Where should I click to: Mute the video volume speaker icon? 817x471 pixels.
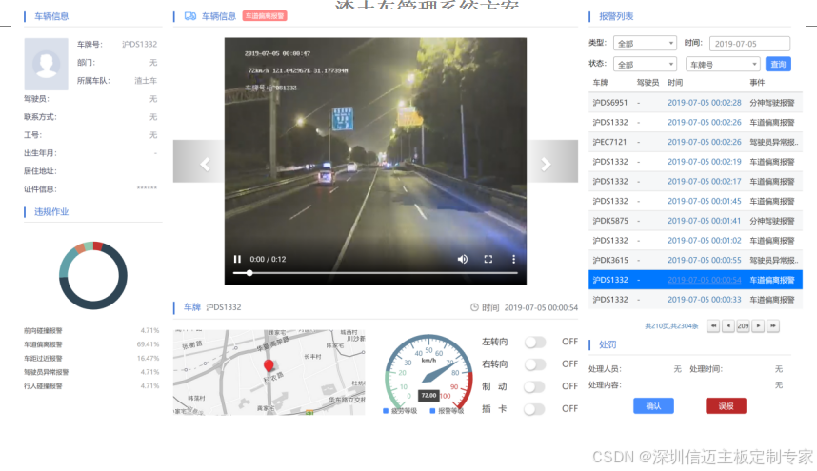coord(463,259)
